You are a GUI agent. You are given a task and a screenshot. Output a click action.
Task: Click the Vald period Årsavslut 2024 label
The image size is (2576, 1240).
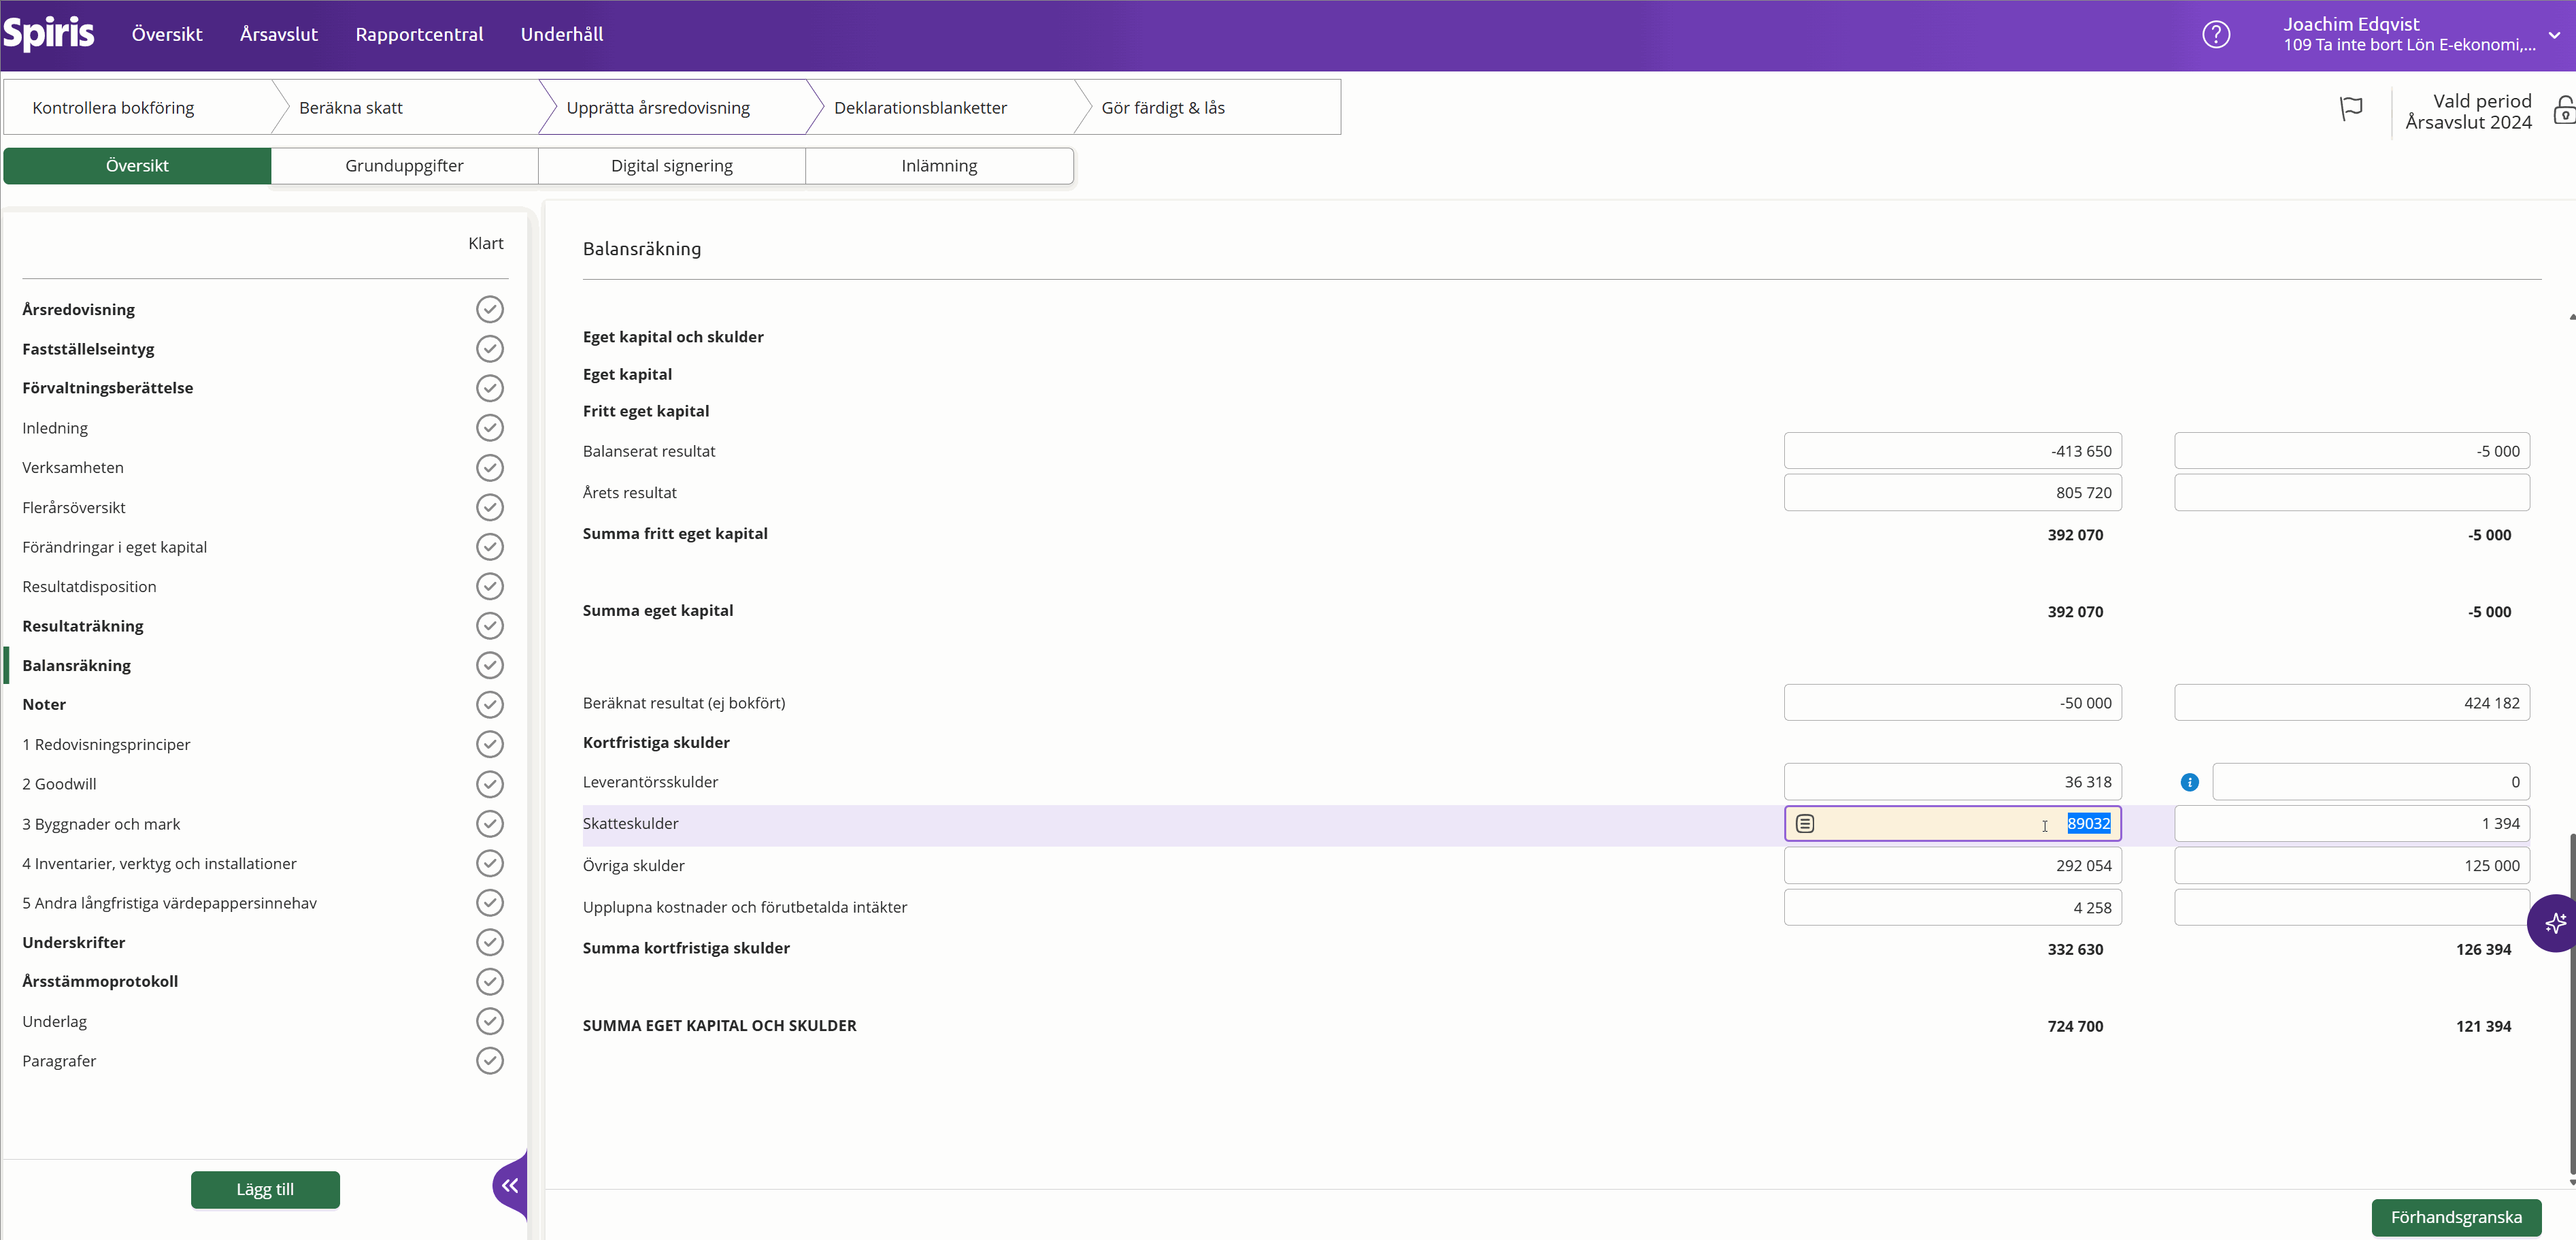2468,111
